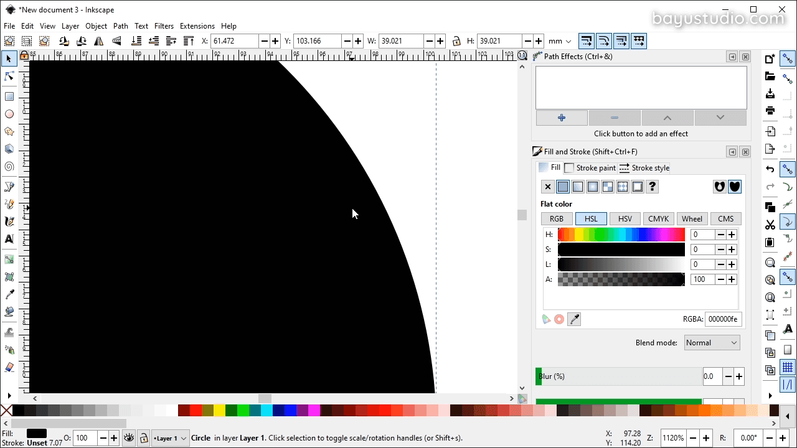
Task: Click the Cut scissors icon
Action: [x=770, y=225]
